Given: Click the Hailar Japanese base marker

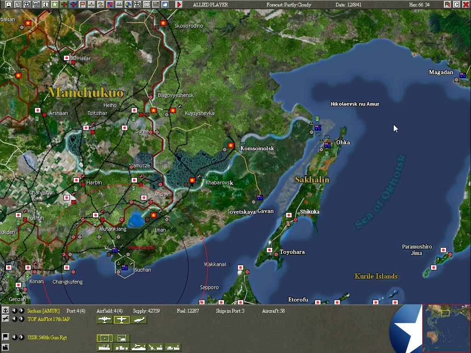Looking at the screenshot, I should click(x=67, y=58).
